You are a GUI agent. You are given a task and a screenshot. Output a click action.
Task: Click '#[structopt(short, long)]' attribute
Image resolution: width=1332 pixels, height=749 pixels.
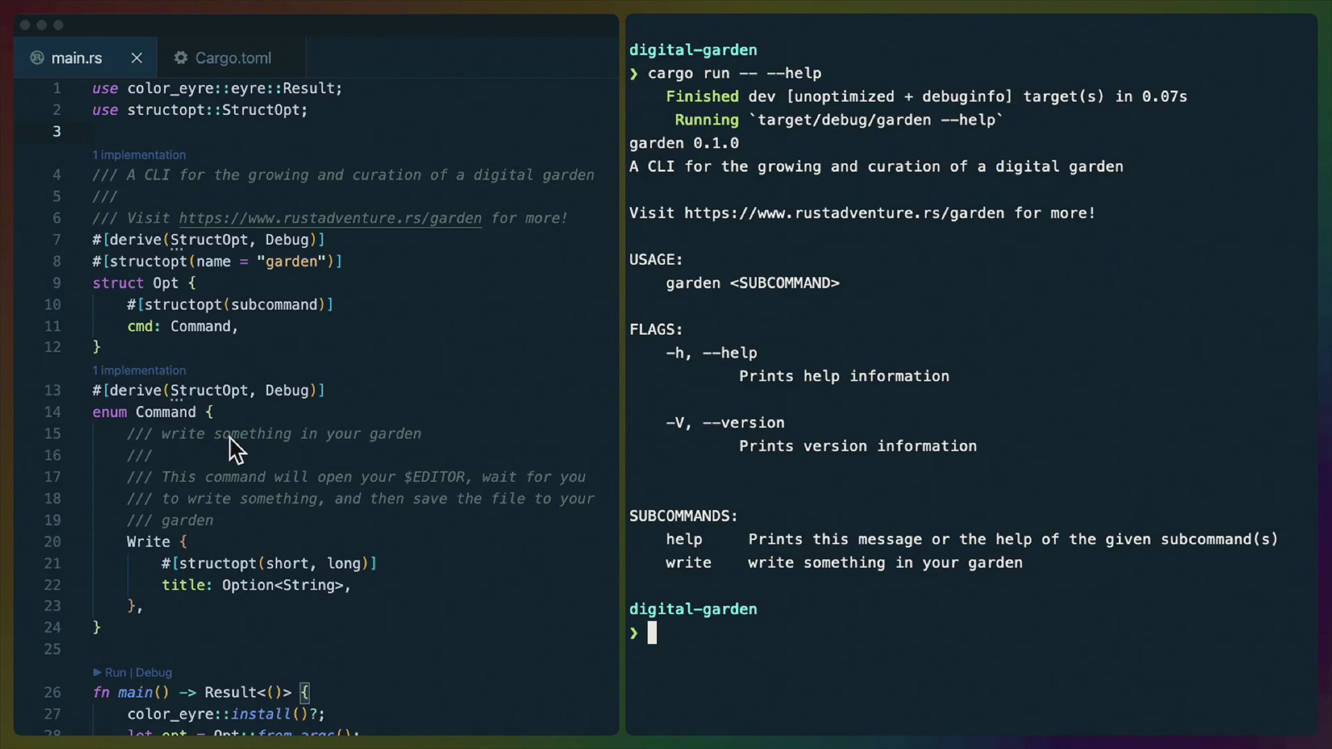pos(269,563)
